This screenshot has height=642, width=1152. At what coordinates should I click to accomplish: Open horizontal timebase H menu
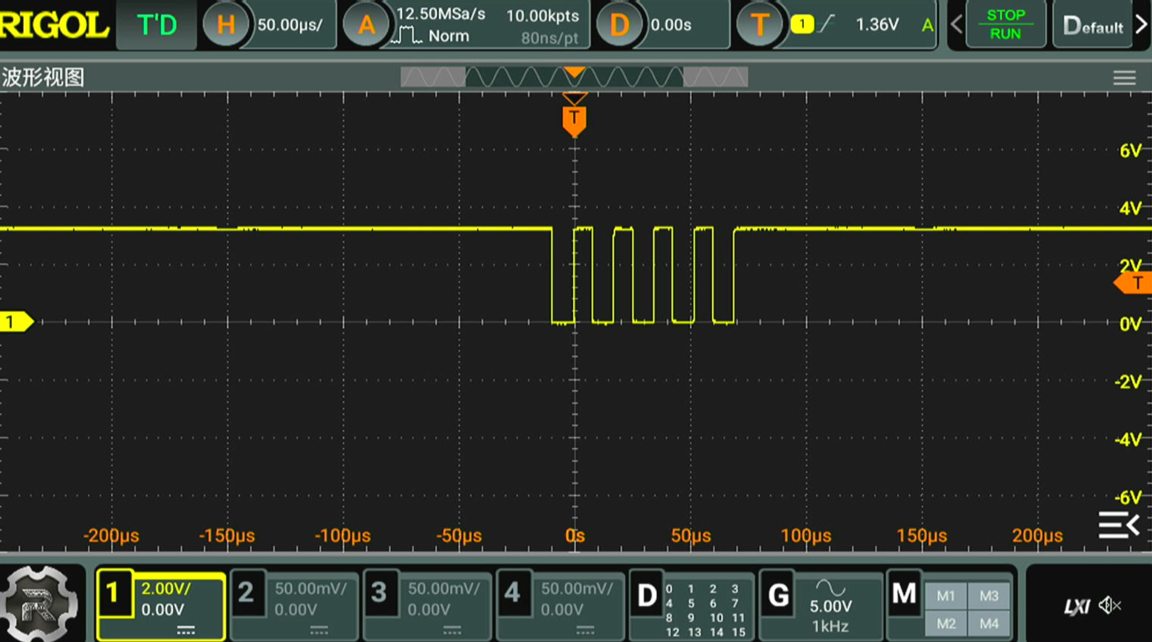coord(225,25)
